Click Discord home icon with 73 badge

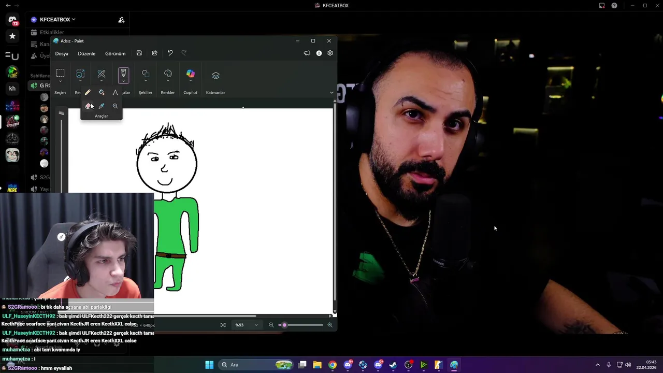pos(12,20)
